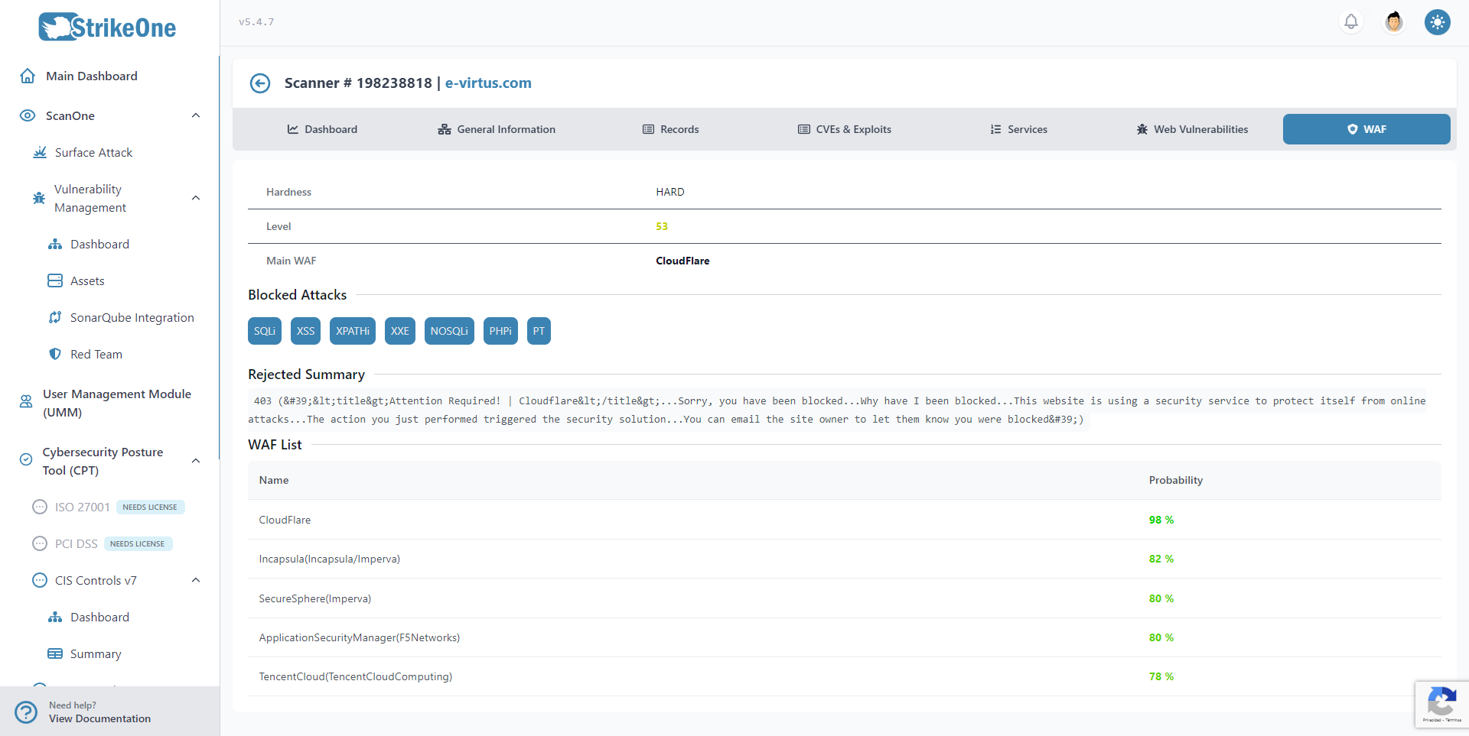Open Surface Attack page
The height and width of the screenshot is (736, 1469).
point(93,152)
